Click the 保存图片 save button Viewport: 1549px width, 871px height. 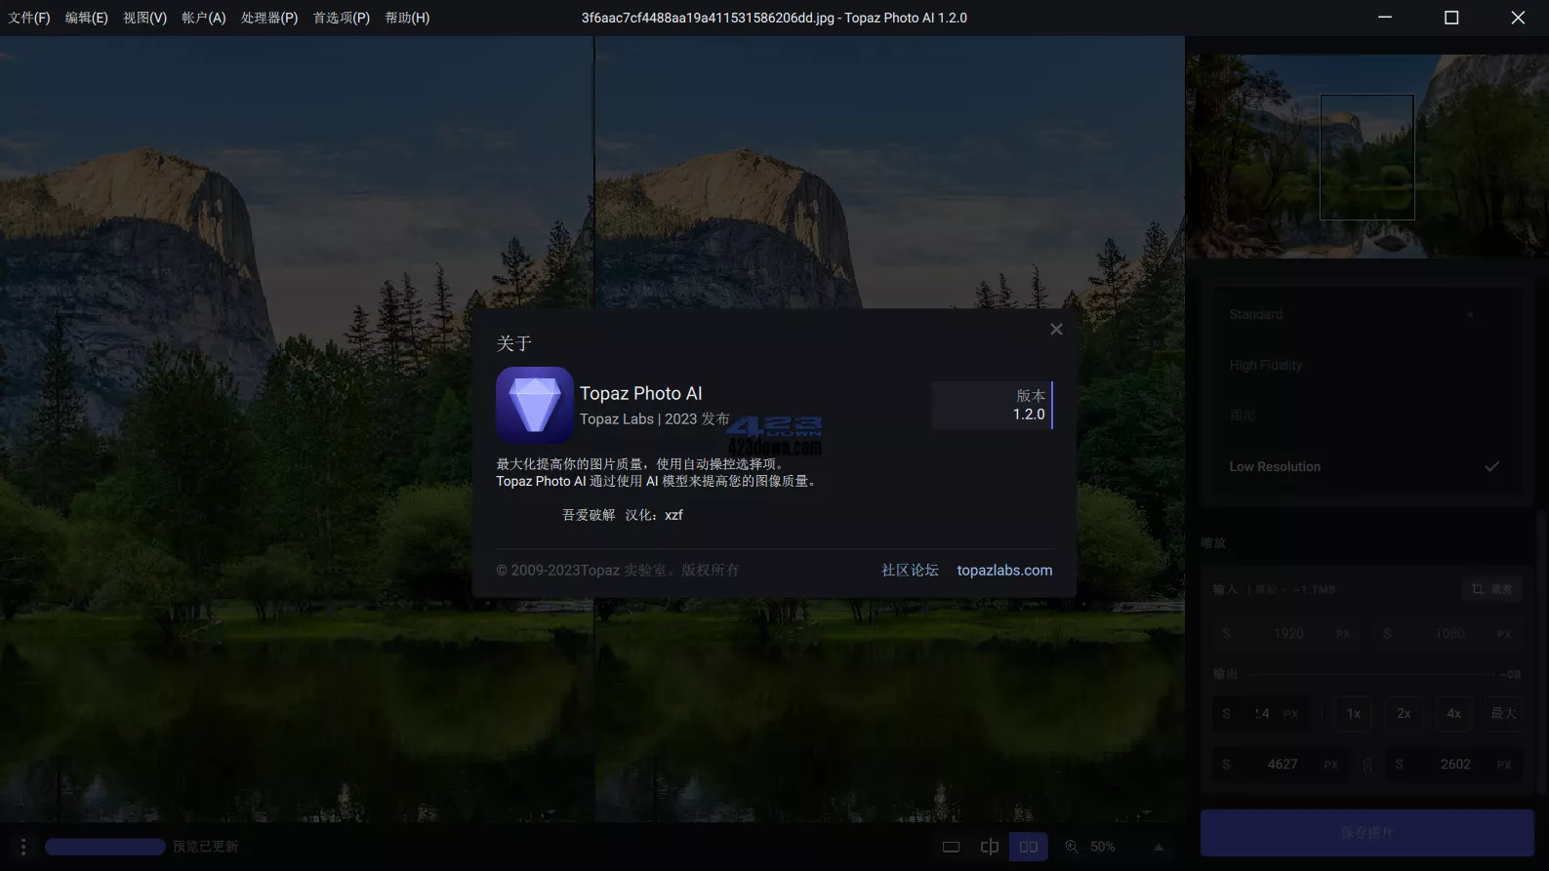pos(1366,833)
